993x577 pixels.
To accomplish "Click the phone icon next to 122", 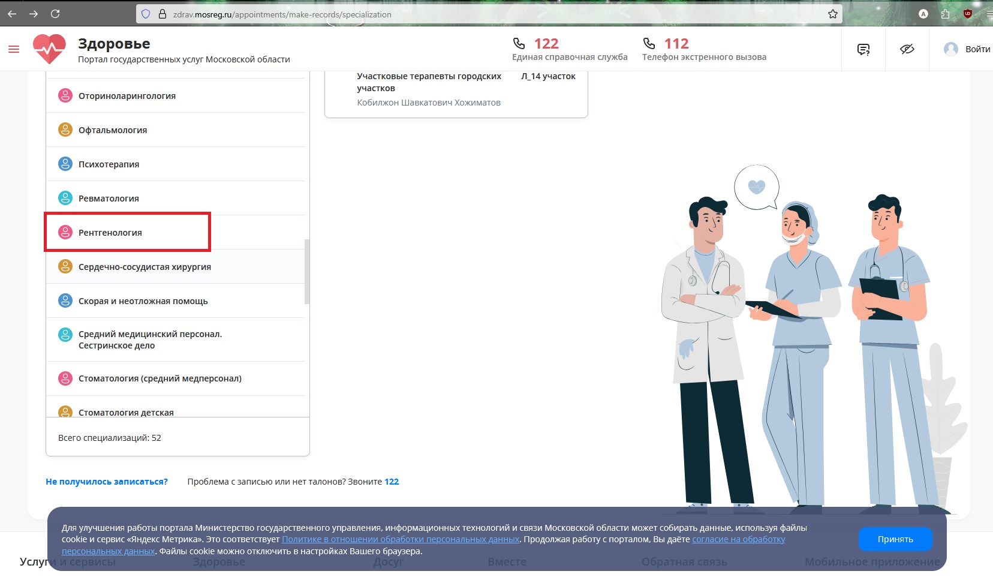I will [x=519, y=44].
